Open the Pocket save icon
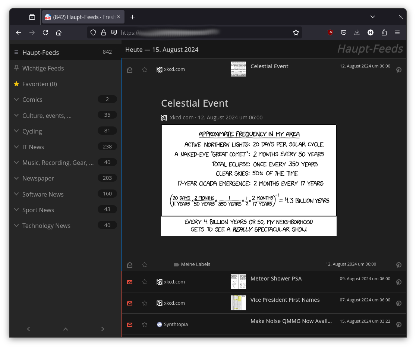This screenshot has width=416, height=348. click(344, 32)
